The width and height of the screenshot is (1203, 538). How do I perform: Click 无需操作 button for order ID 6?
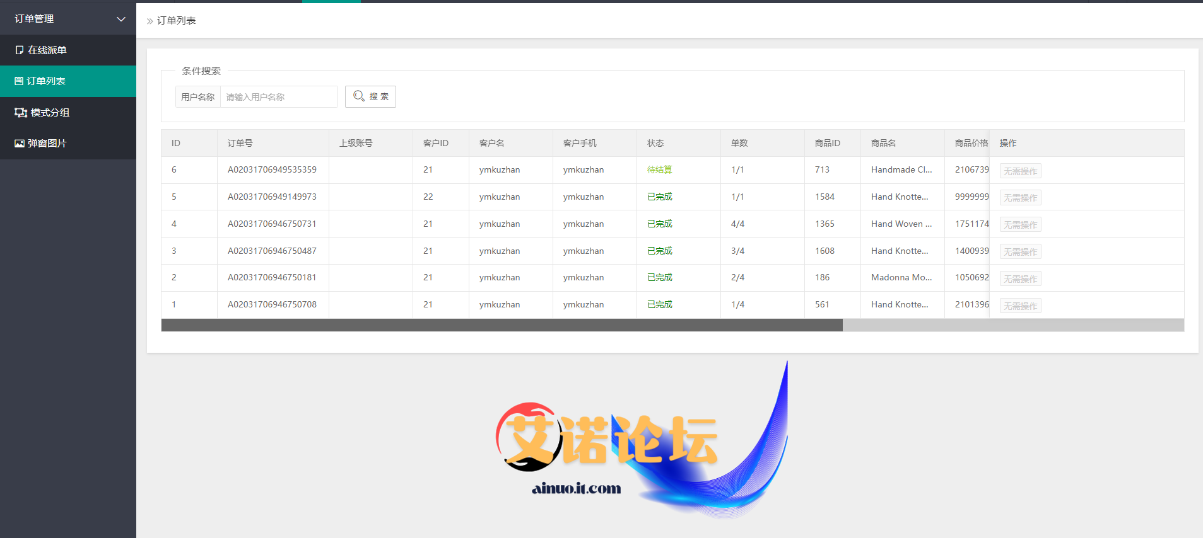1020,171
